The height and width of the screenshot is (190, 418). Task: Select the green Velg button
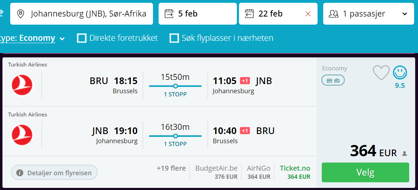(x=365, y=172)
